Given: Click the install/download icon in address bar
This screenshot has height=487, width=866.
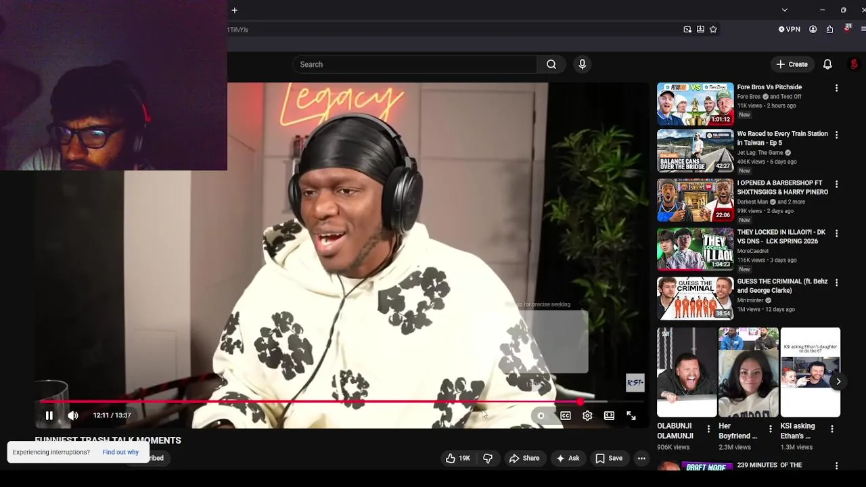Looking at the screenshot, I should [700, 29].
